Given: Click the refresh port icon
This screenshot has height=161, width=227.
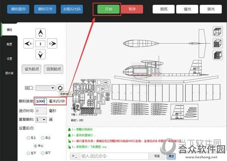Looking at the screenshot, I should click(x=60, y=88).
